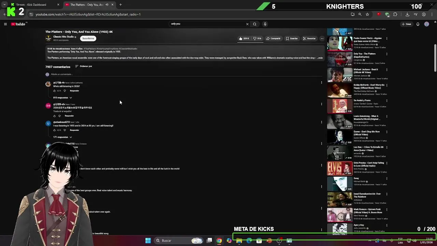Like the 'Who's still listening in 2026?' comment
The height and width of the screenshot is (246, 437).
pyautogui.click(x=54, y=91)
